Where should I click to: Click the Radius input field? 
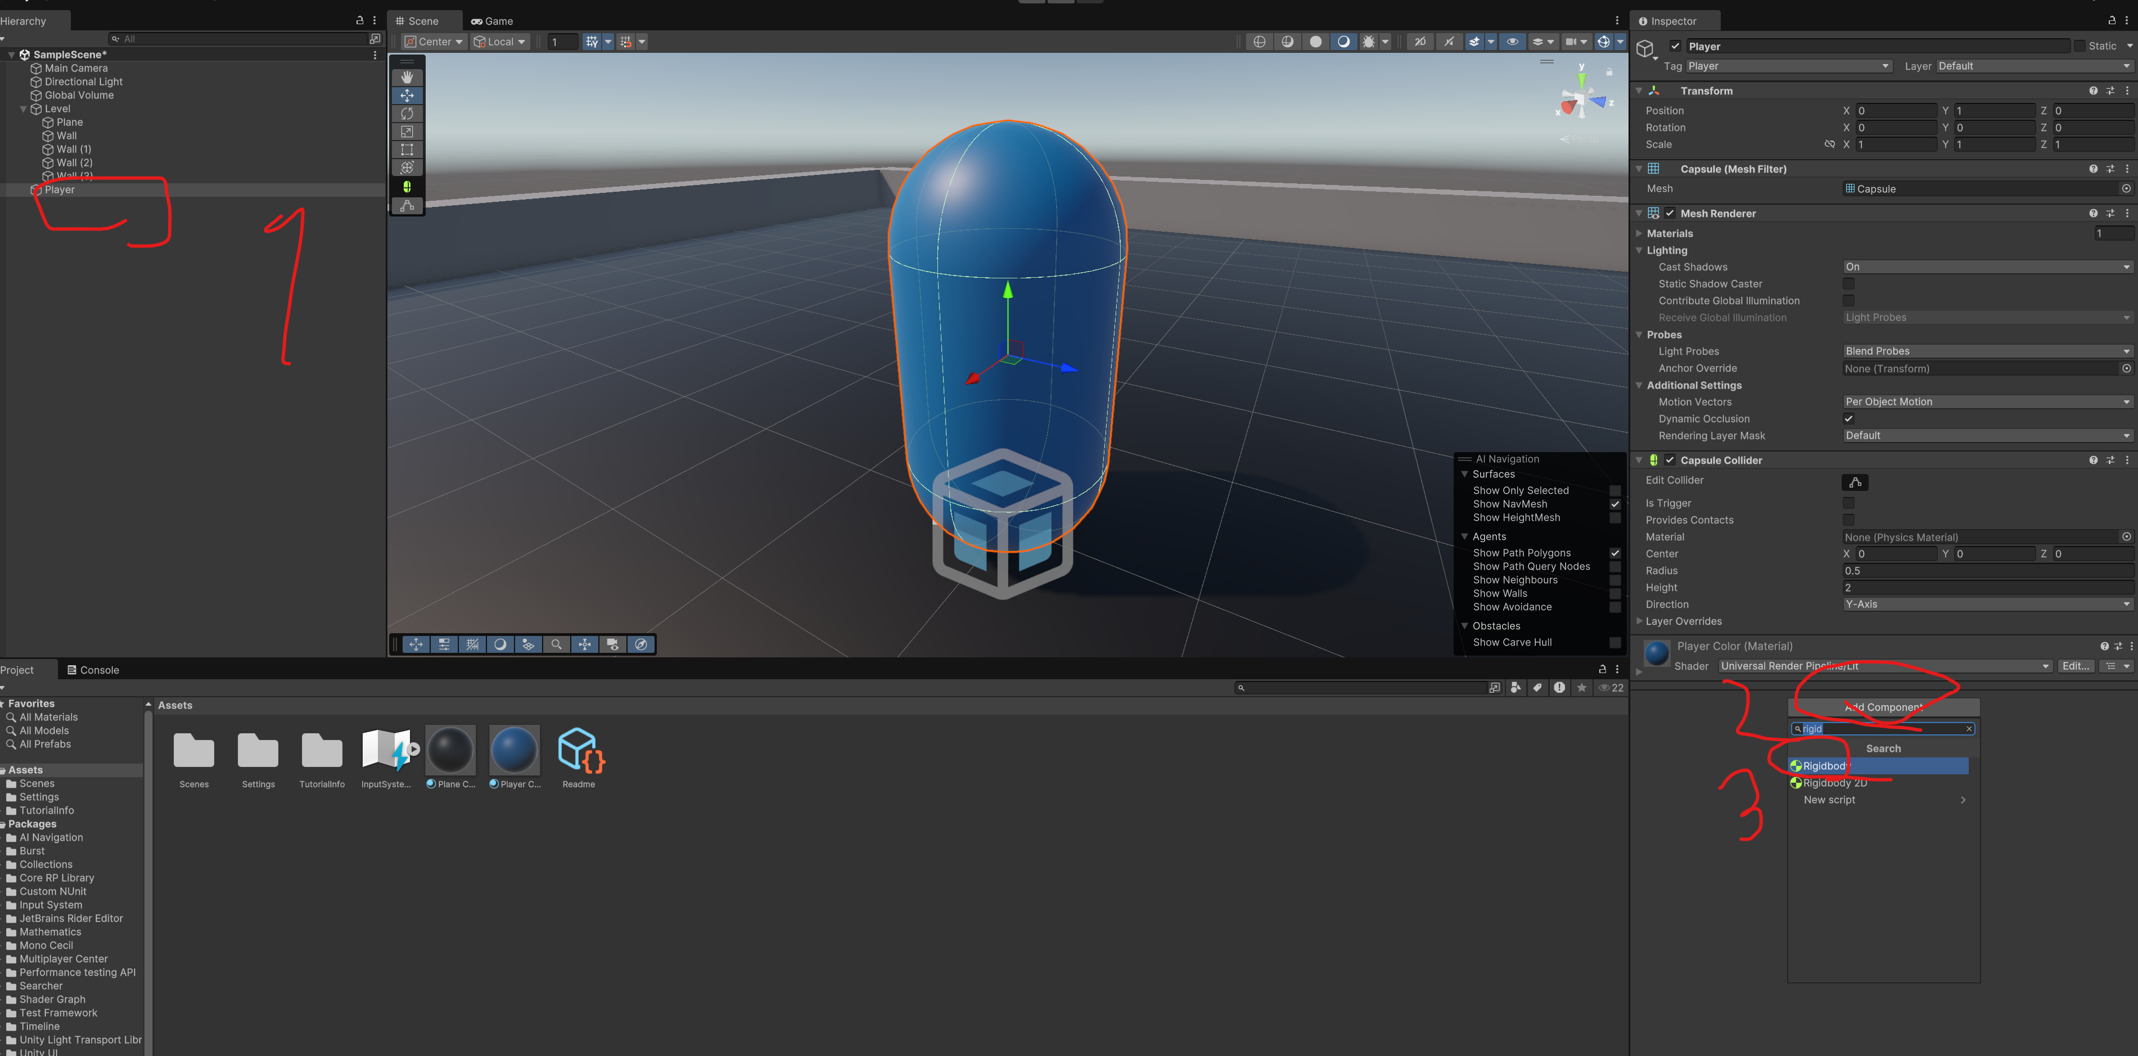click(1986, 571)
